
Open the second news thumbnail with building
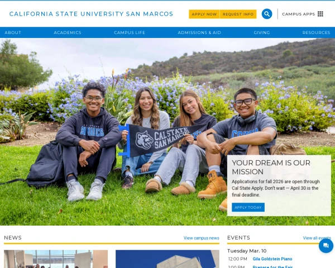click(167, 259)
